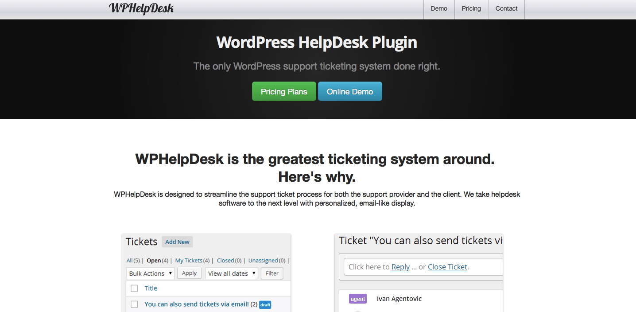Click the WPHelpDesk logo
Screen dimensions: 636x312
click(141, 8)
